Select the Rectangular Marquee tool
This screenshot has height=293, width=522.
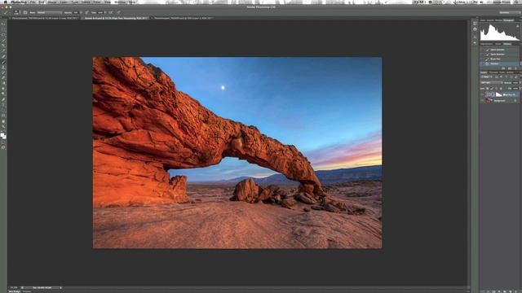pos(3,29)
